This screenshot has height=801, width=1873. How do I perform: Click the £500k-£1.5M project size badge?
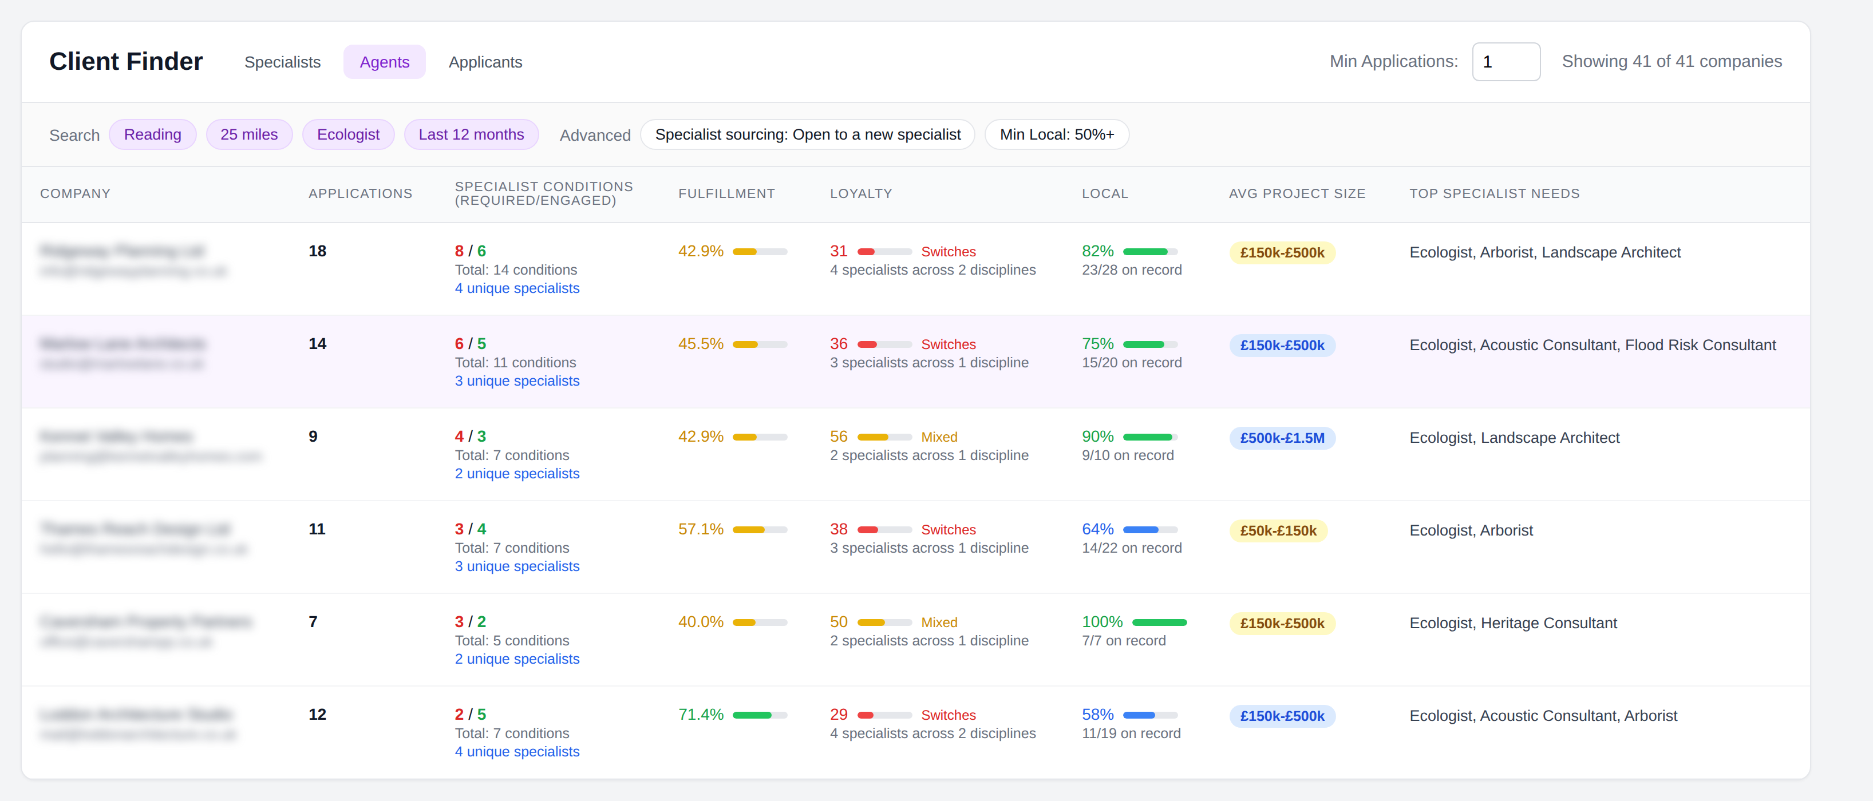pyautogui.click(x=1282, y=438)
